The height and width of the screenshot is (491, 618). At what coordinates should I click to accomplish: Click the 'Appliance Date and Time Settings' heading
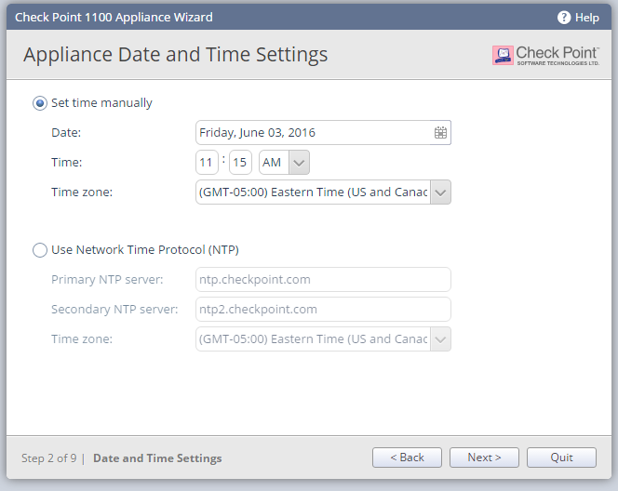click(175, 55)
